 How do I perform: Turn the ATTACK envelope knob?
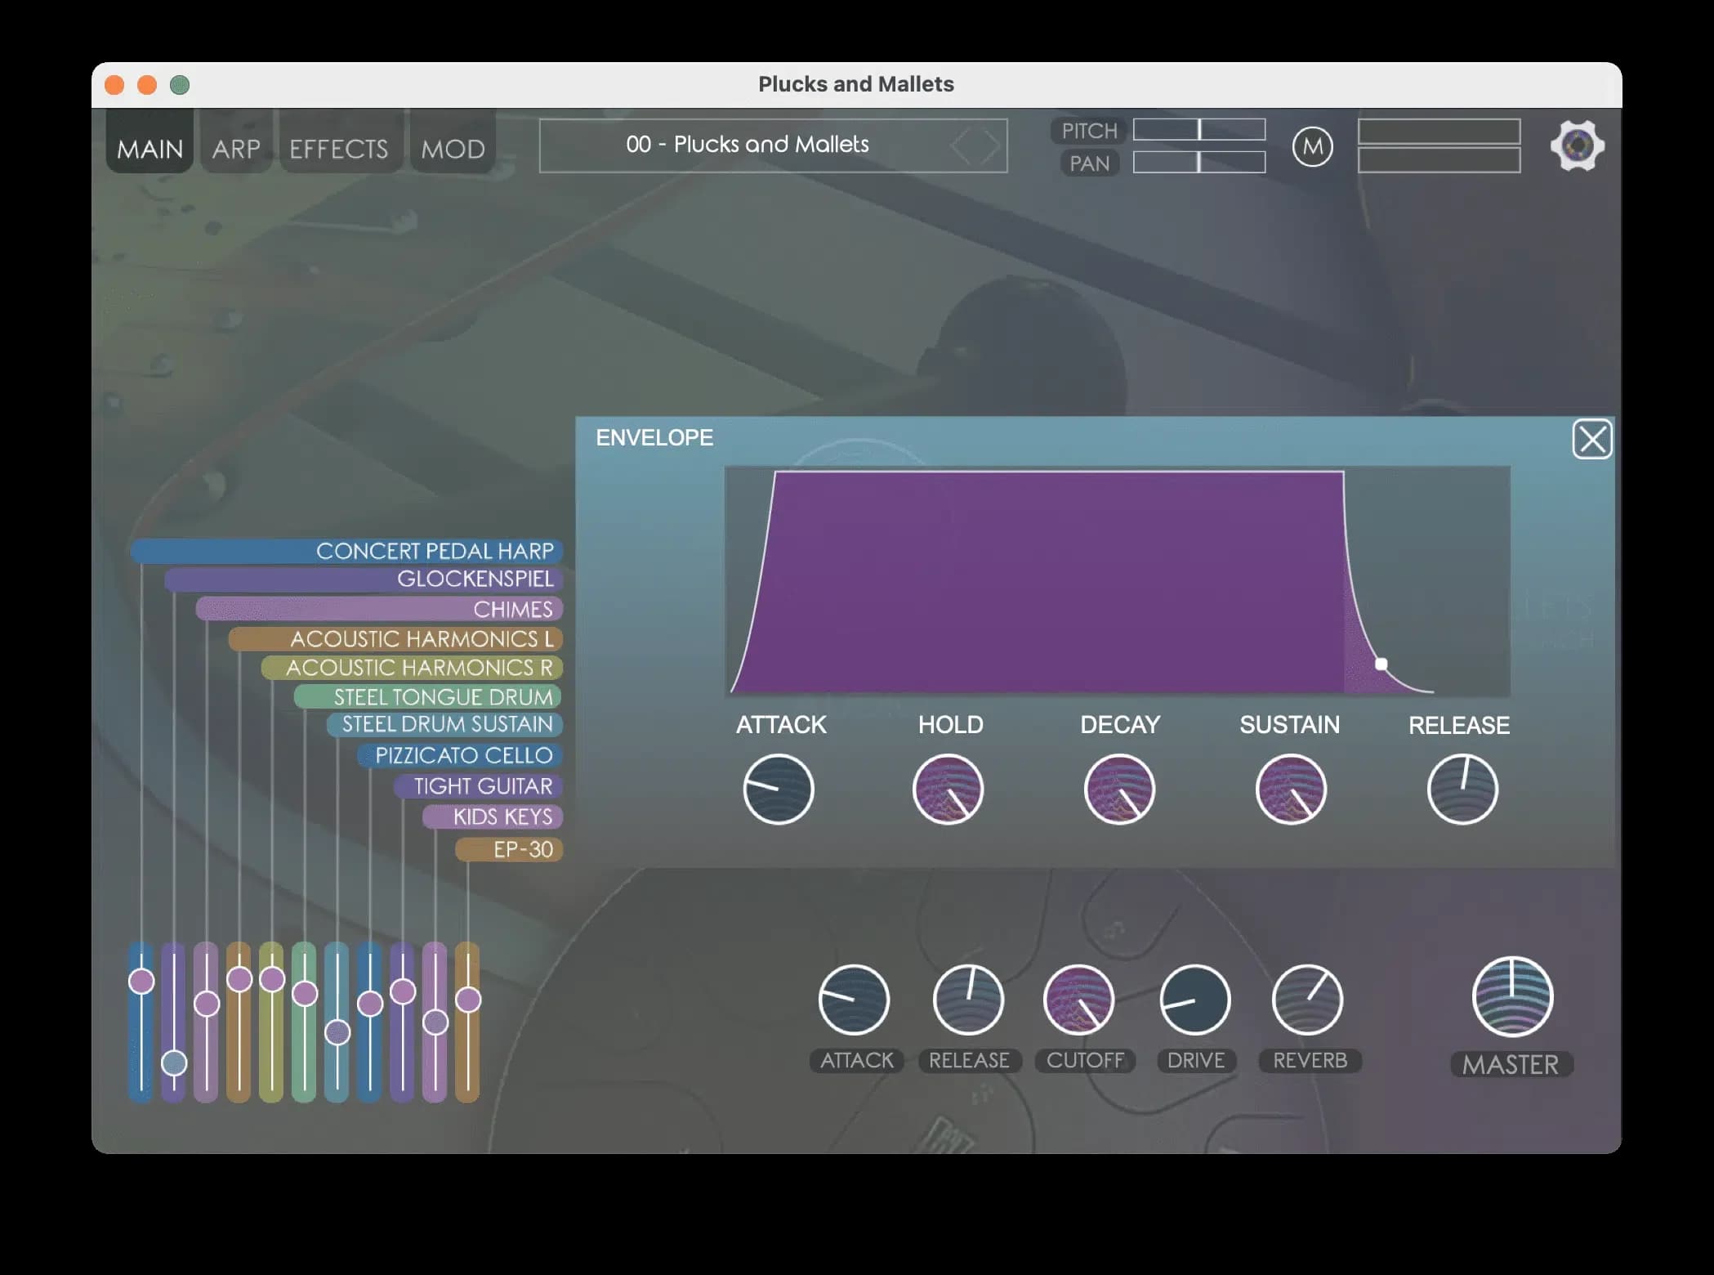[779, 789]
